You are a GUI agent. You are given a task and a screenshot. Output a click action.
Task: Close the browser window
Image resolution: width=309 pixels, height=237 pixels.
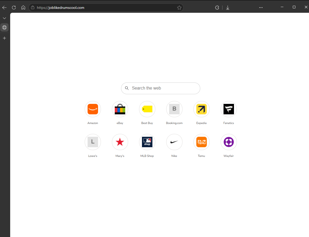coord(306,7)
